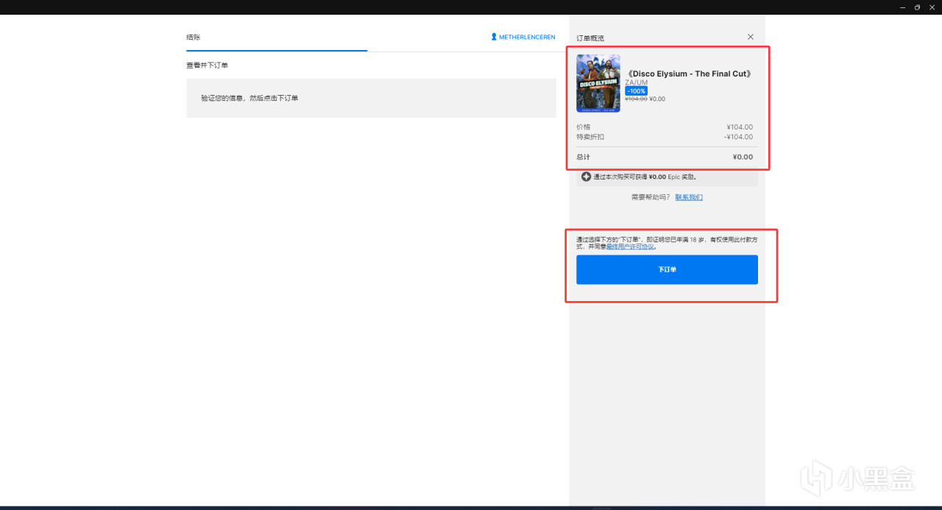Click the blue 下订单 place order button
Screen dimensions: 942x510
[x=667, y=269]
